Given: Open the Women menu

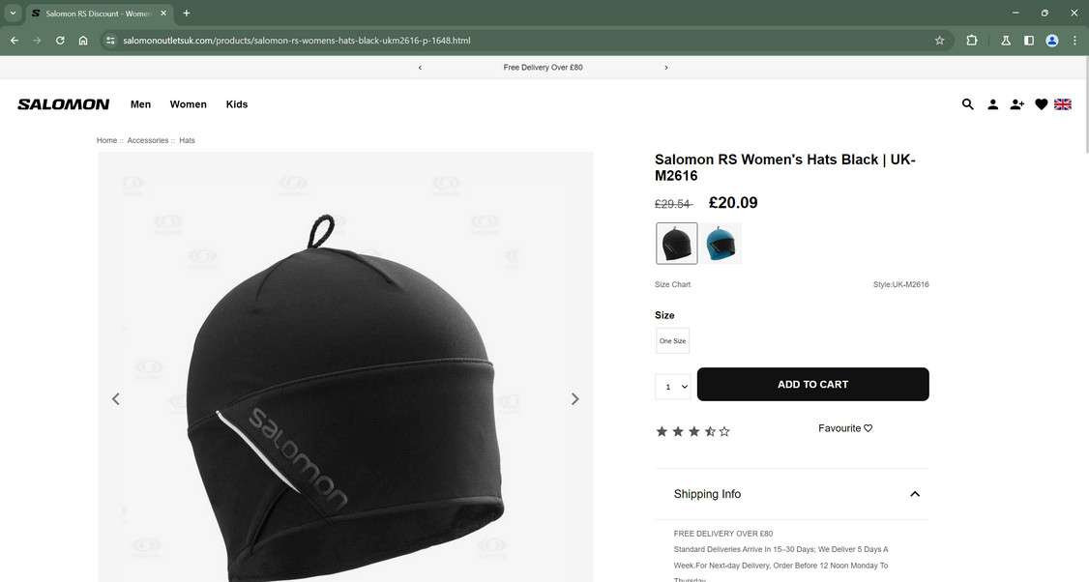Looking at the screenshot, I should coord(189,104).
